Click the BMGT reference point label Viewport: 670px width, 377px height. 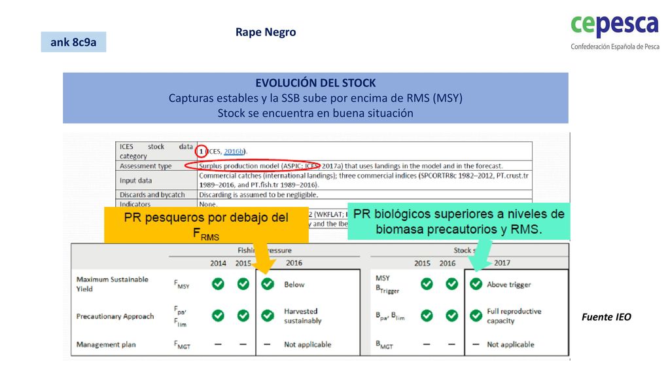click(x=384, y=344)
